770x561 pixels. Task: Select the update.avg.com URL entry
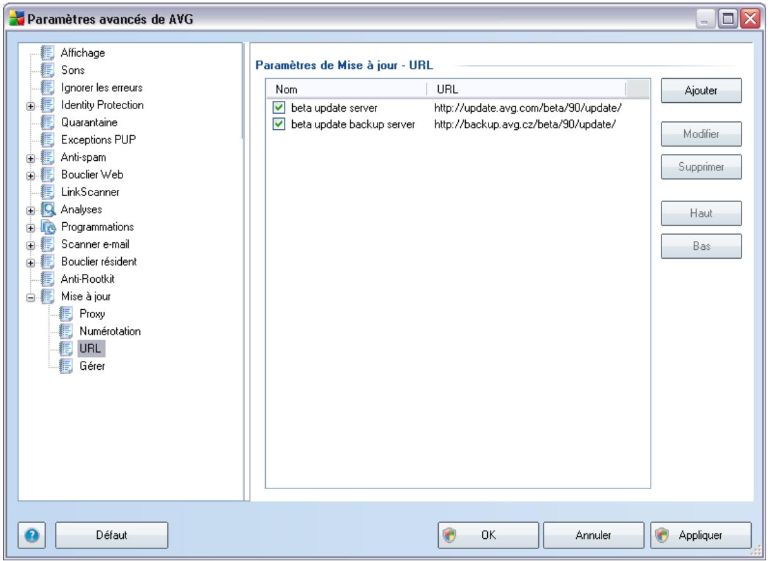tap(528, 108)
